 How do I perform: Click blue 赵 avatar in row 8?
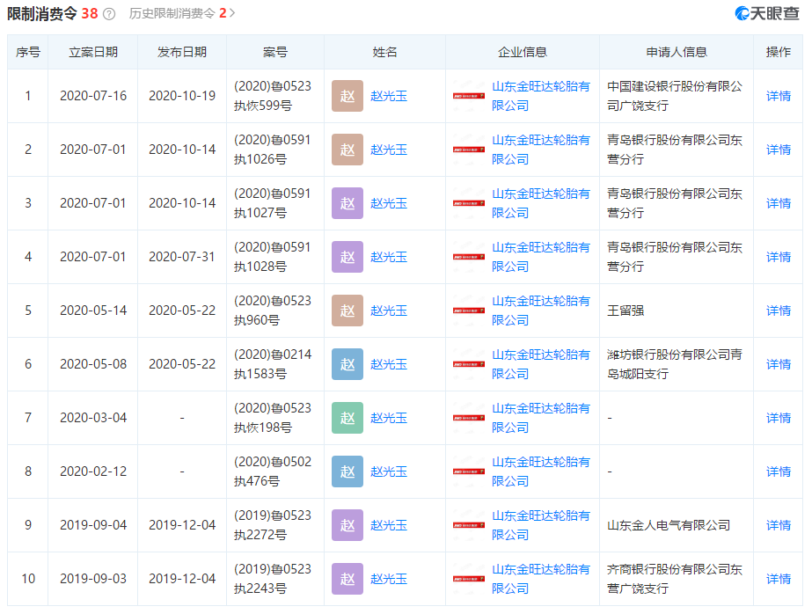(347, 471)
